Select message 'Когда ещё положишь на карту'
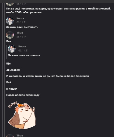 [58, 11]
